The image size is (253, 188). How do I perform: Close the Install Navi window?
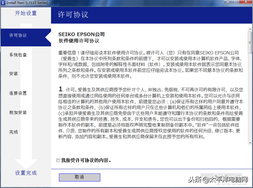[246, 2]
